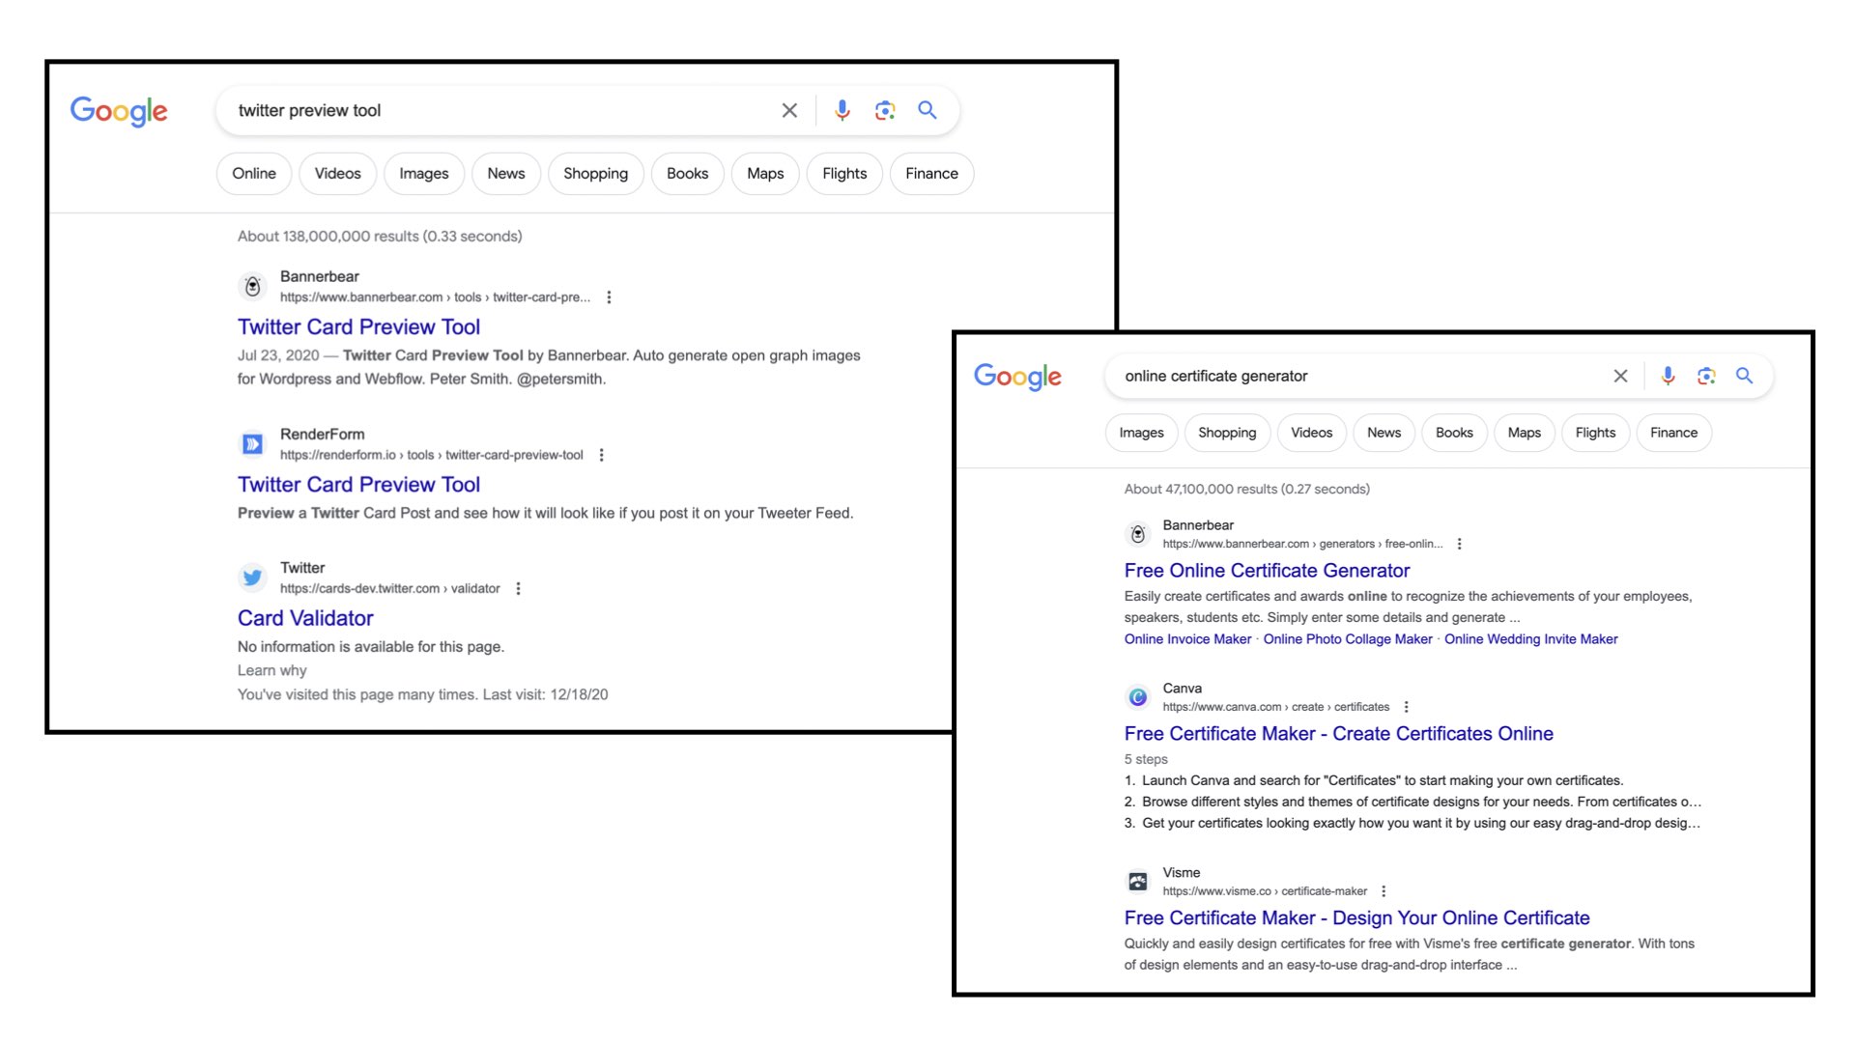Select Books filter in certificate search
1855x1043 pixels.
coord(1453,433)
